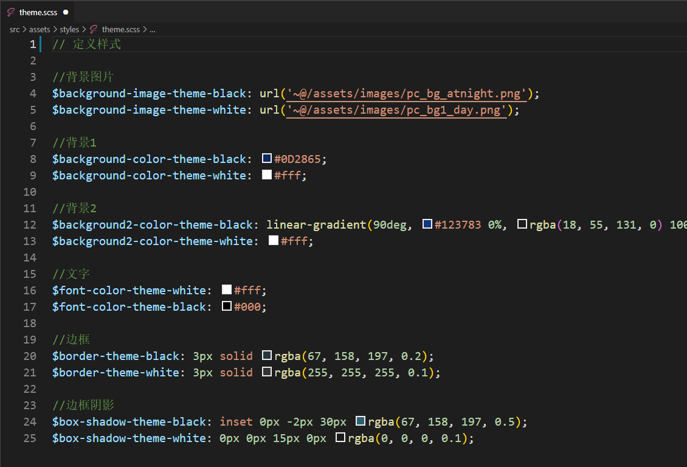The width and height of the screenshot is (687, 467).
Task: Open the styles breadcrumb segment
Action: coord(69,29)
